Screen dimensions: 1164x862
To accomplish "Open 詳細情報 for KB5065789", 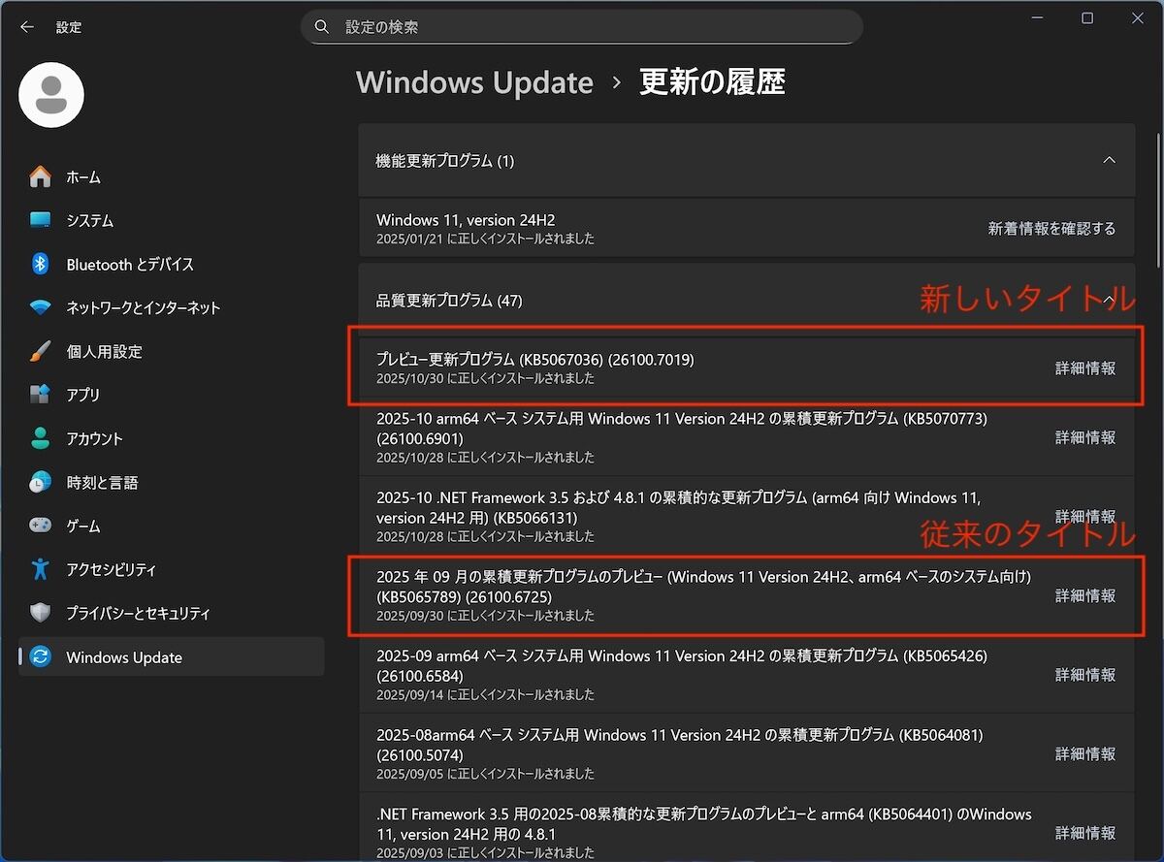I will tap(1085, 595).
